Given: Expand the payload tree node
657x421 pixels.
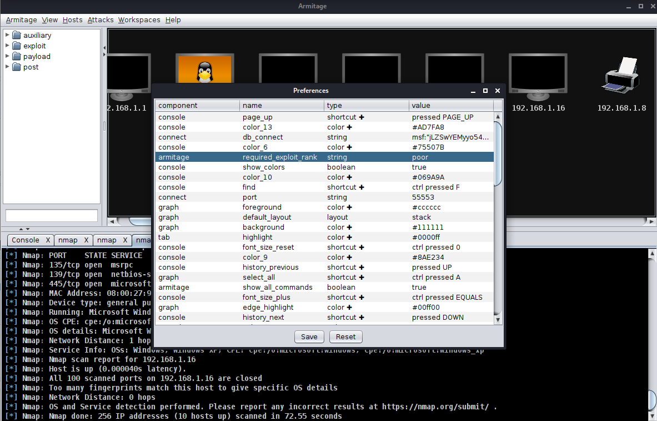Looking at the screenshot, I should point(7,56).
